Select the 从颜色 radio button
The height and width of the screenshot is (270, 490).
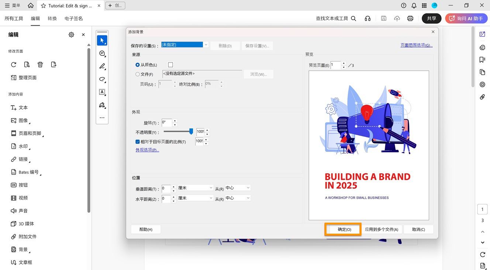tap(137, 64)
